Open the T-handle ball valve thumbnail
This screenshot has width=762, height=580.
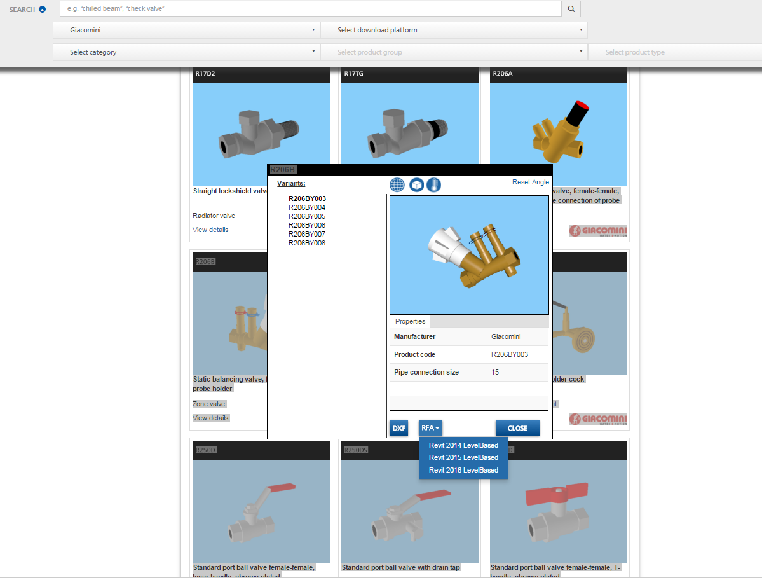(x=559, y=511)
